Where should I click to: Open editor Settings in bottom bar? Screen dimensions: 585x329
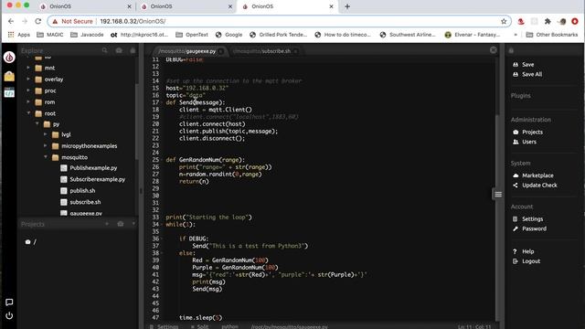click(165, 326)
